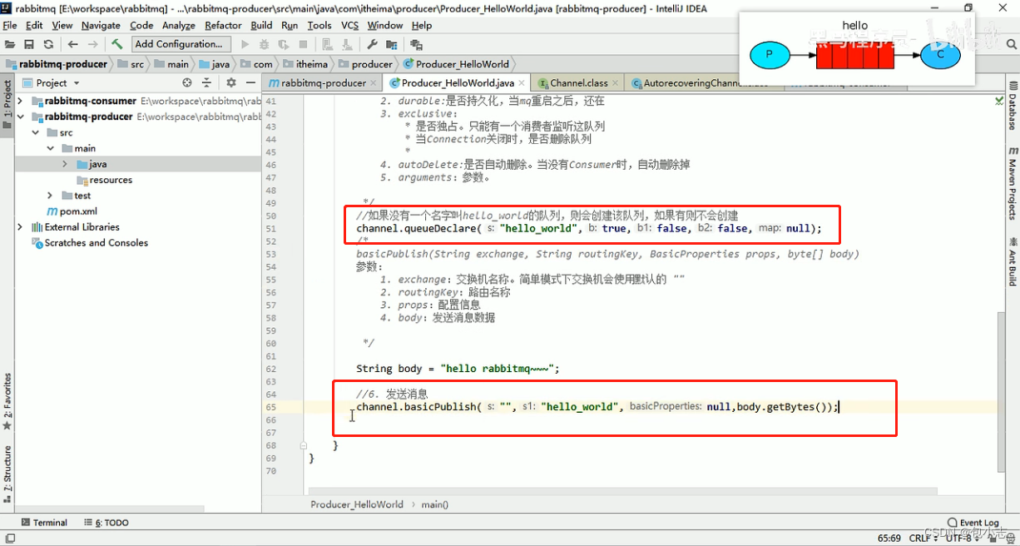Open the UTF-8 encoding dropdown
Viewport: 1020px width, 546px height.
[x=963, y=539]
